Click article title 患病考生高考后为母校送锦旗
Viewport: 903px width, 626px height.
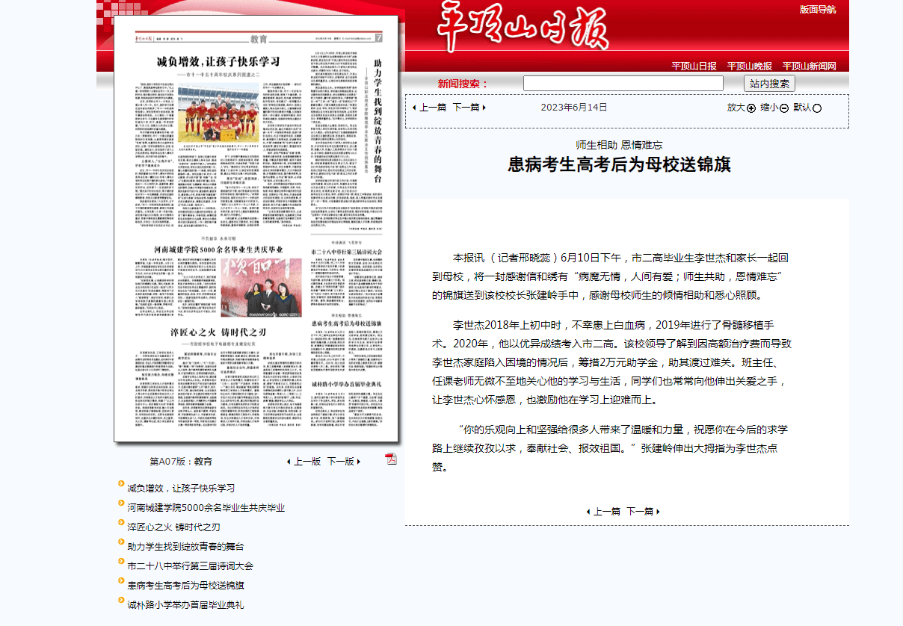pyautogui.click(x=620, y=165)
